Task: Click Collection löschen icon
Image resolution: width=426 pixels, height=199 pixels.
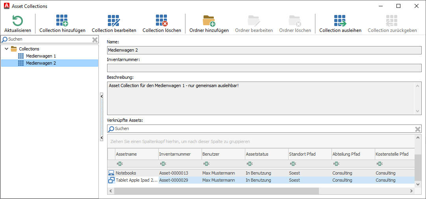Action: tap(161, 21)
